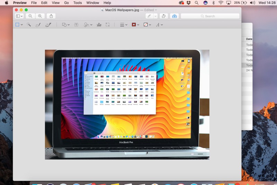Click the Bluetooth status icon
The width and height of the screenshot is (277, 185).
tap(213, 3)
